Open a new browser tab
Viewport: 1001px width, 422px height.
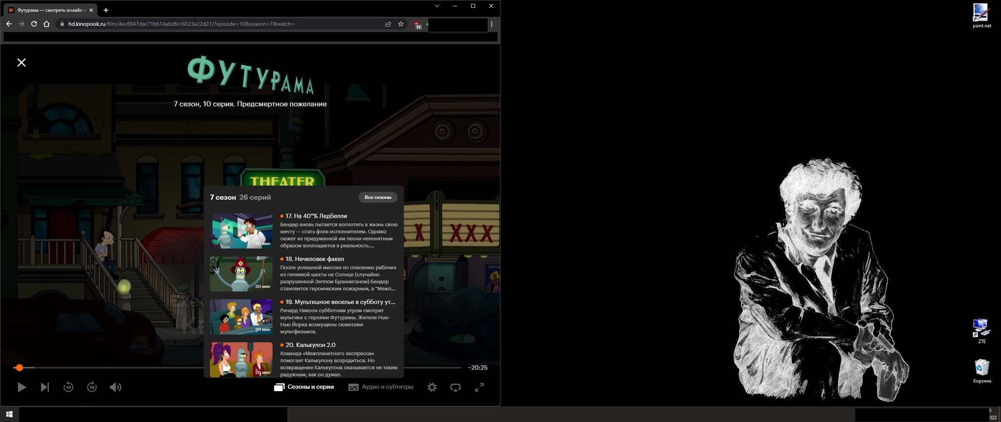coord(106,10)
